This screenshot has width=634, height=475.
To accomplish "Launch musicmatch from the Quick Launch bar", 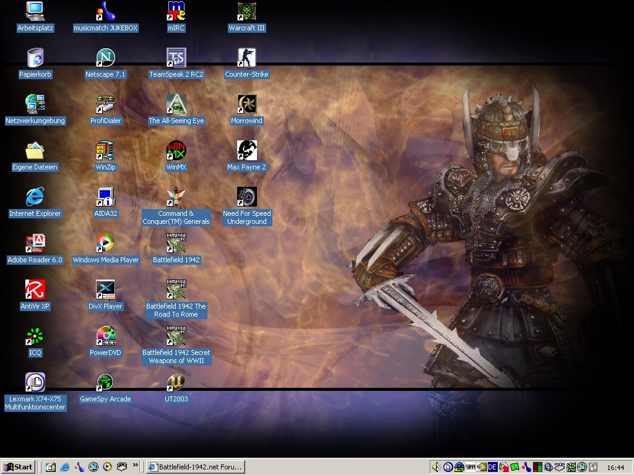I will [x=79, y=467].
